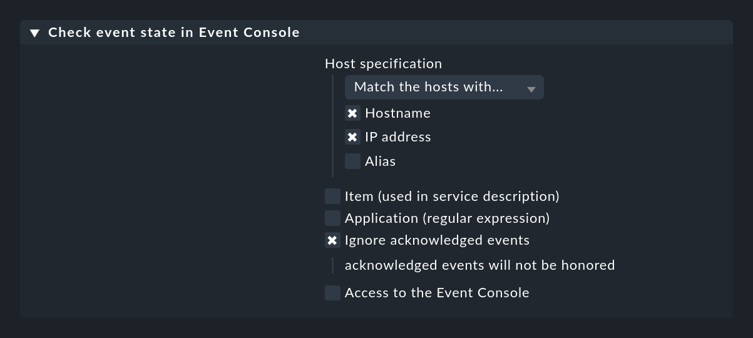Click the IP address label text

point(397,137)
